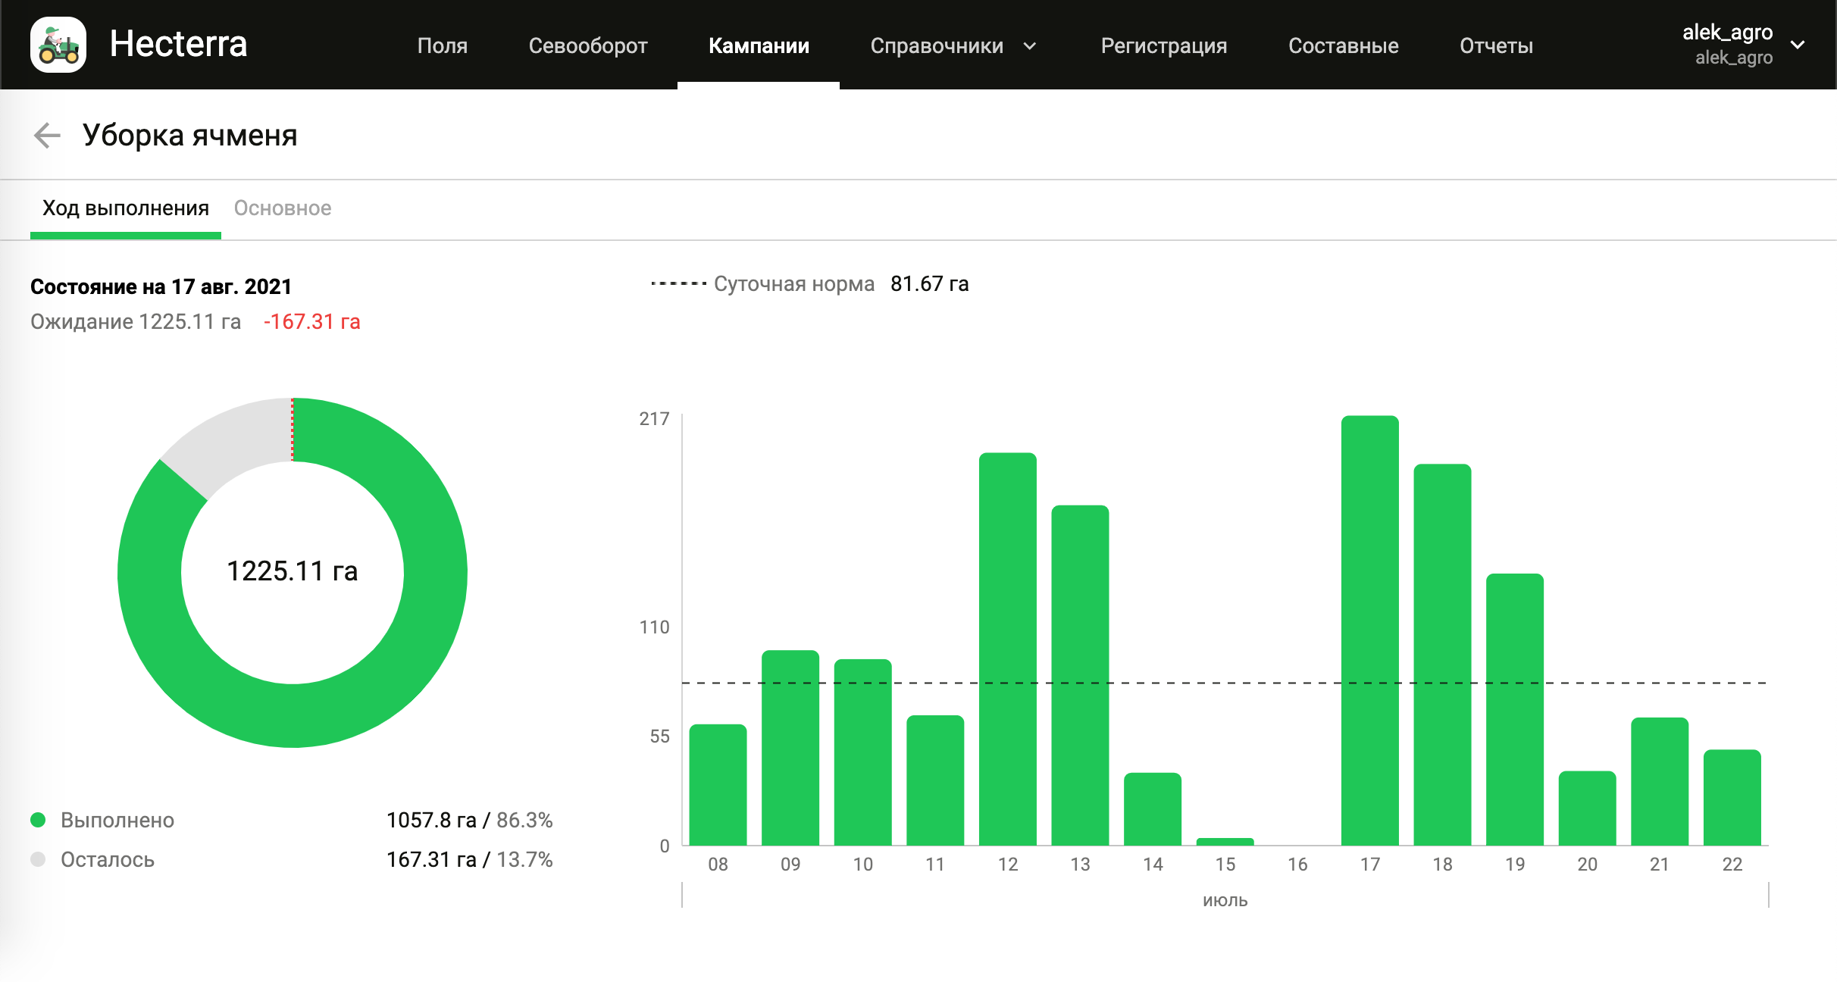The width and height of the screenshot is (1837, 982).
Task: Click the tallest bar for July 17
Action: click(x=1369, y=629)
